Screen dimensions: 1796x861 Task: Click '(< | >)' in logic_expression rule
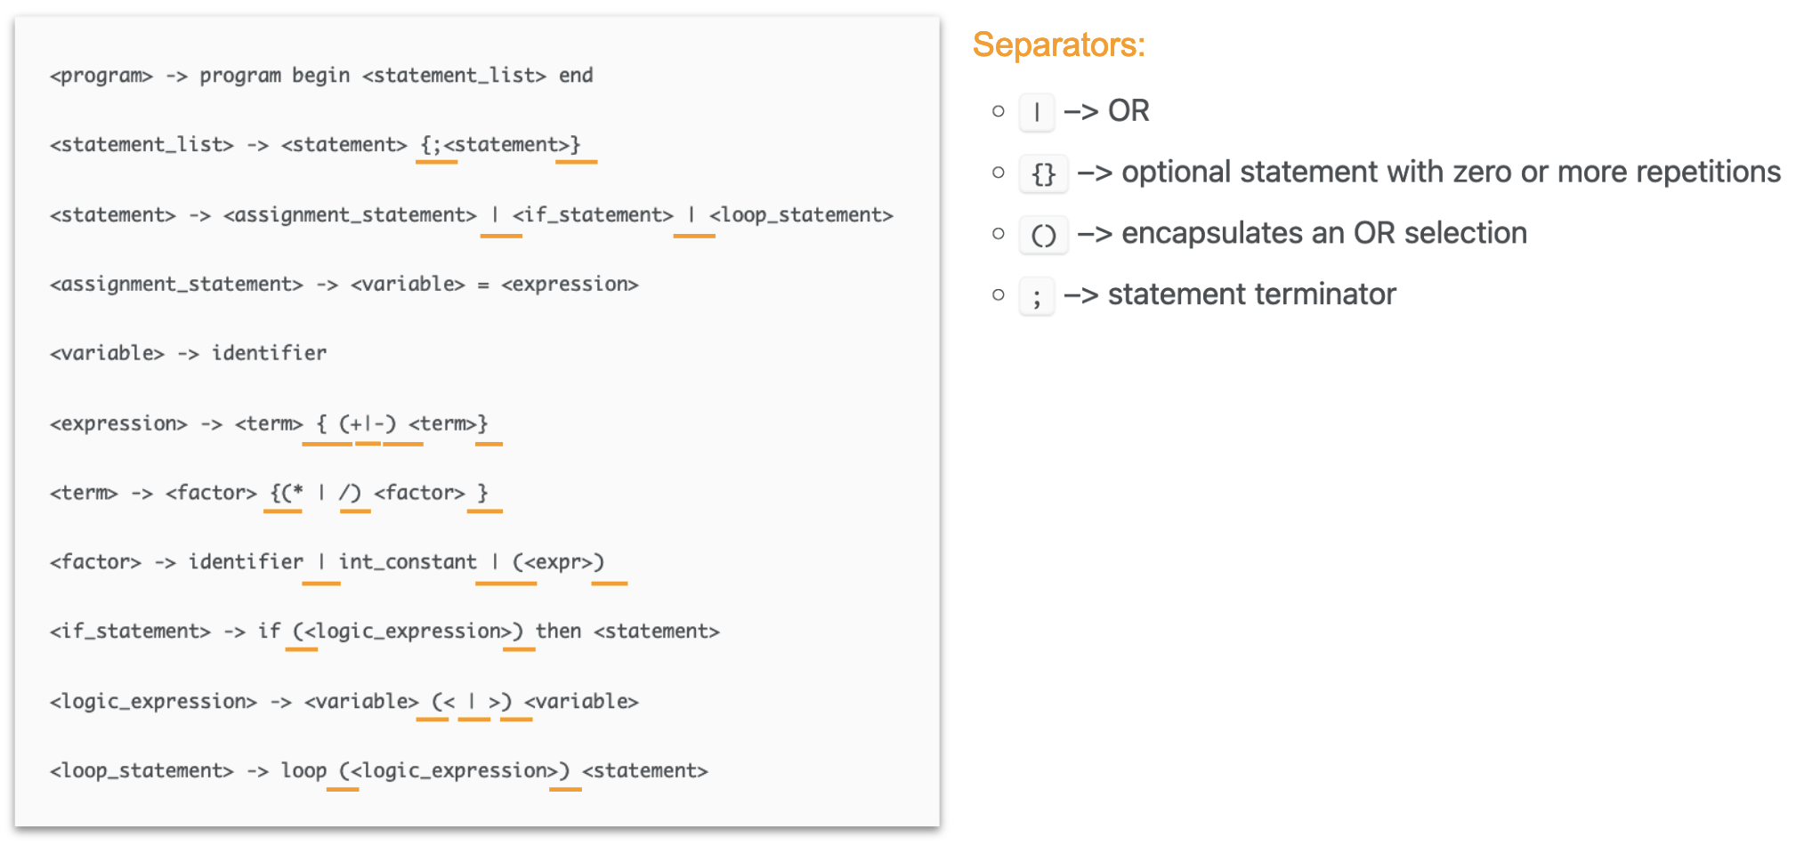(x=472, y=702)
